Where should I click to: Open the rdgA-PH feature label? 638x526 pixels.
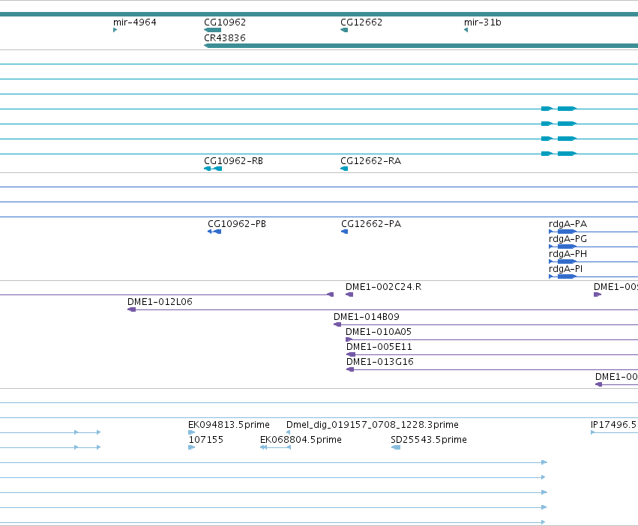click(568, 254)
